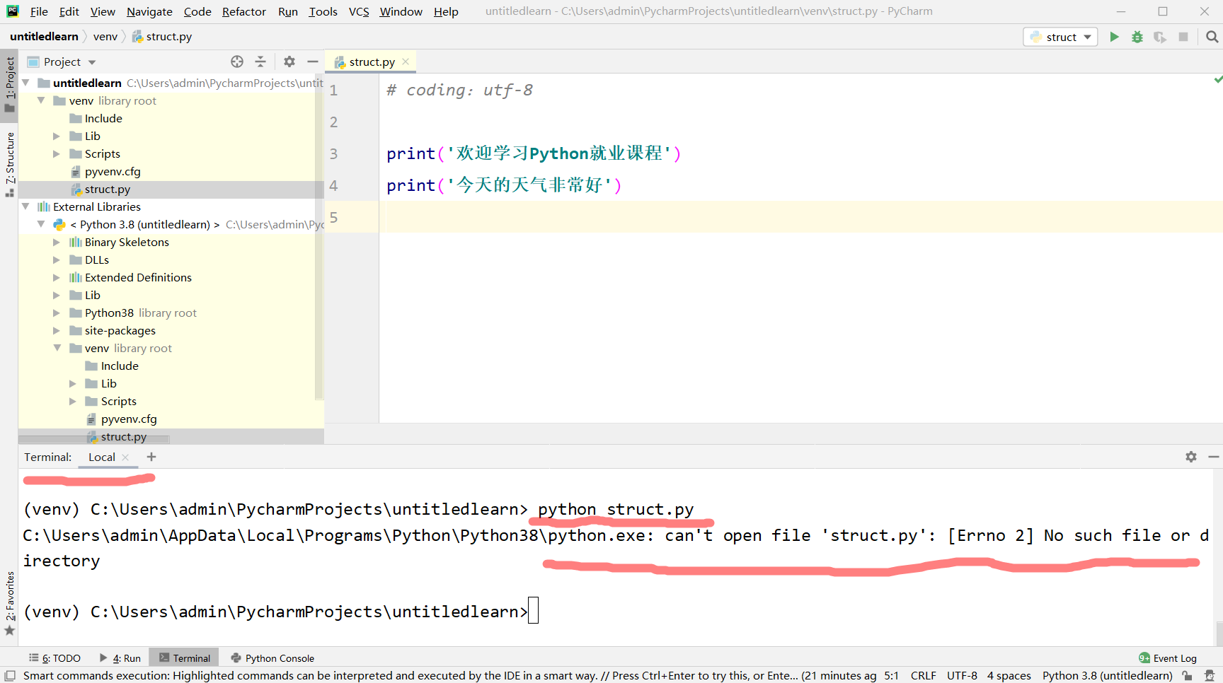This screenshot has height=683, width=1223.
Task: Open the 7: Structure side tool window button
Action: coord(9,163)
